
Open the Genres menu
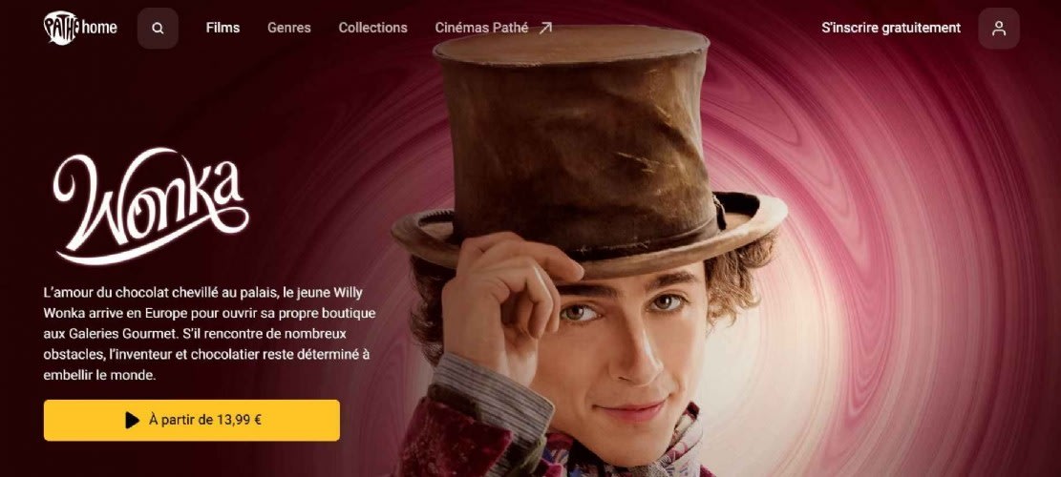[x=289, y=28]
